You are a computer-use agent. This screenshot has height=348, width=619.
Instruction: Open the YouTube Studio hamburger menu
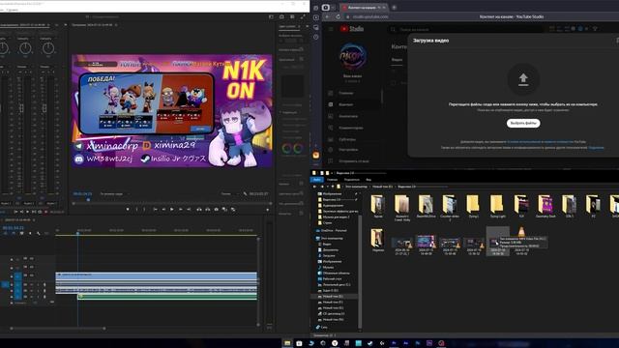(x=331, y=29)
